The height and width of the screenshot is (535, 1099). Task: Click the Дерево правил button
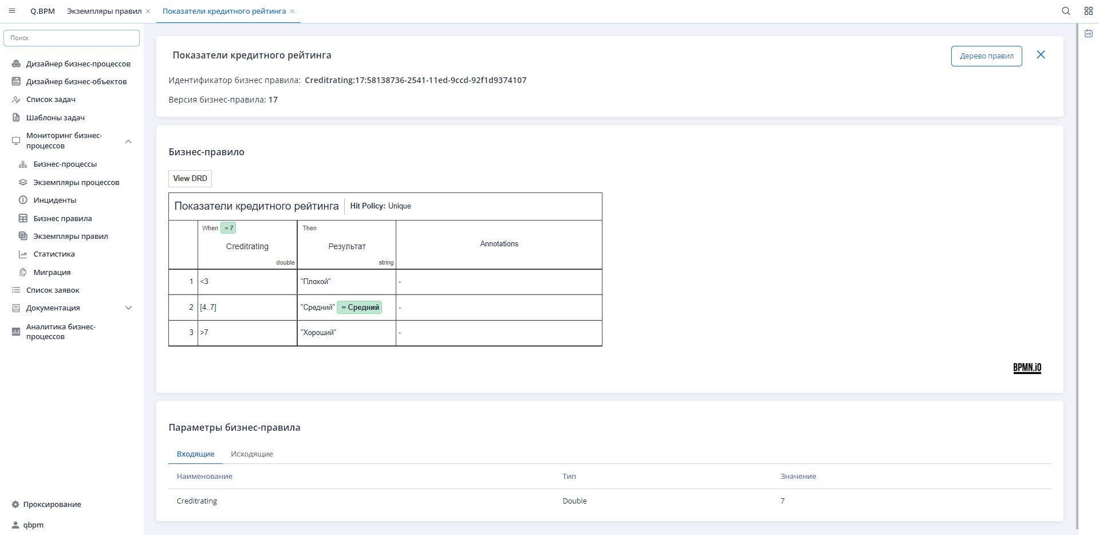click(x=986, y=56)
